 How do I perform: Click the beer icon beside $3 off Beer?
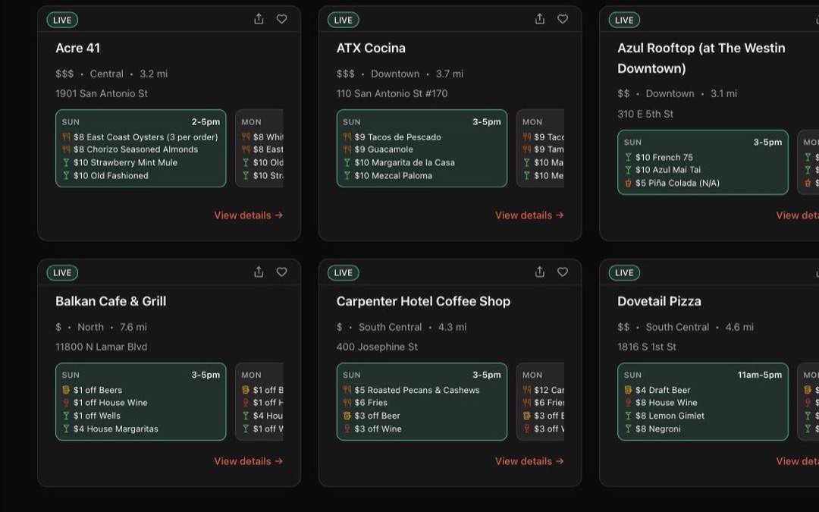point(347,416)
